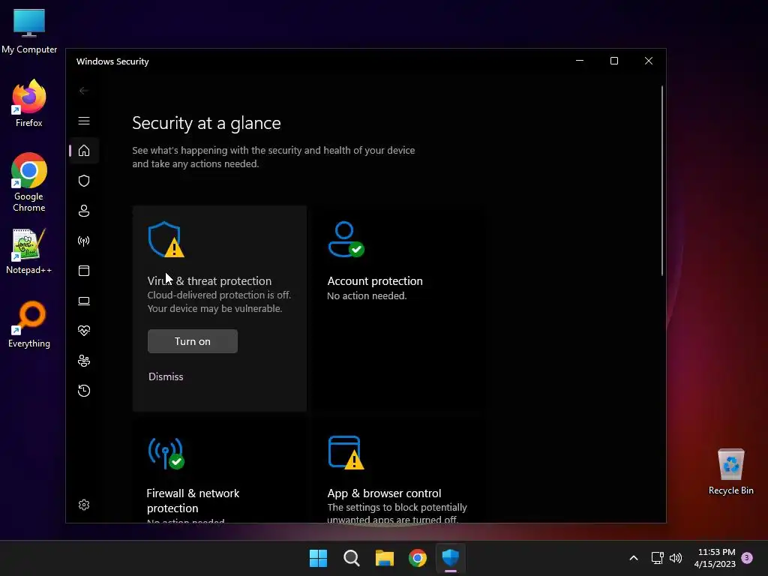Screen dimensions: 768x576
Task: Expand the hamburger navigation menu
Action: tap(84, 121)
